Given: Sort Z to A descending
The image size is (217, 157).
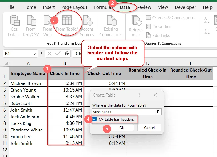Looking at the screenshot, I should pos(207,31).
